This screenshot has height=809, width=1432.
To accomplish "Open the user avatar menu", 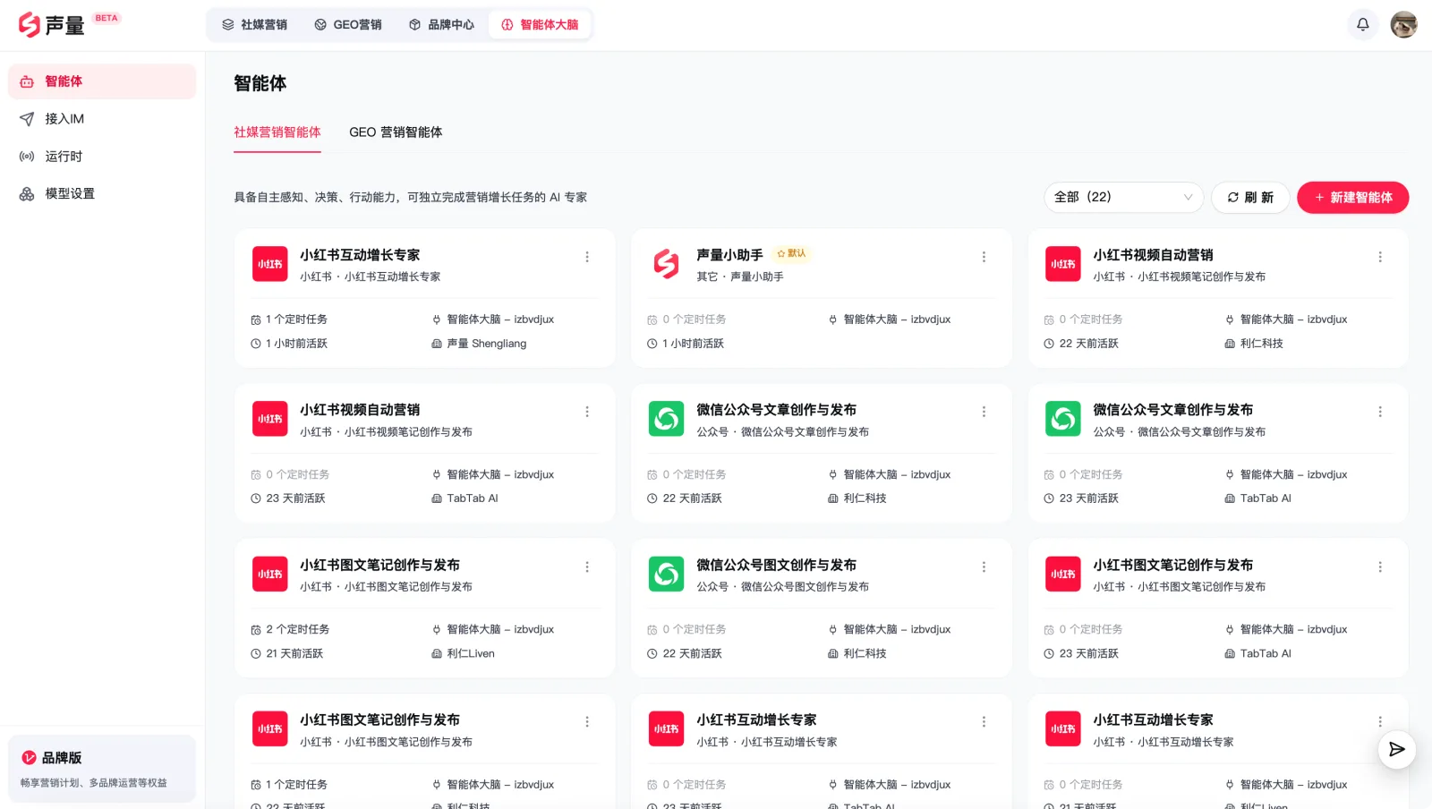I will point(1403,24).
